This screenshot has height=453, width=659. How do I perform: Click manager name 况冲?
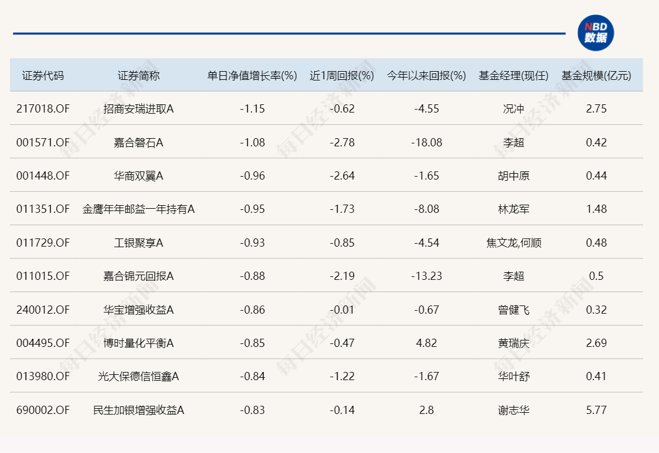tap(514, 109)
